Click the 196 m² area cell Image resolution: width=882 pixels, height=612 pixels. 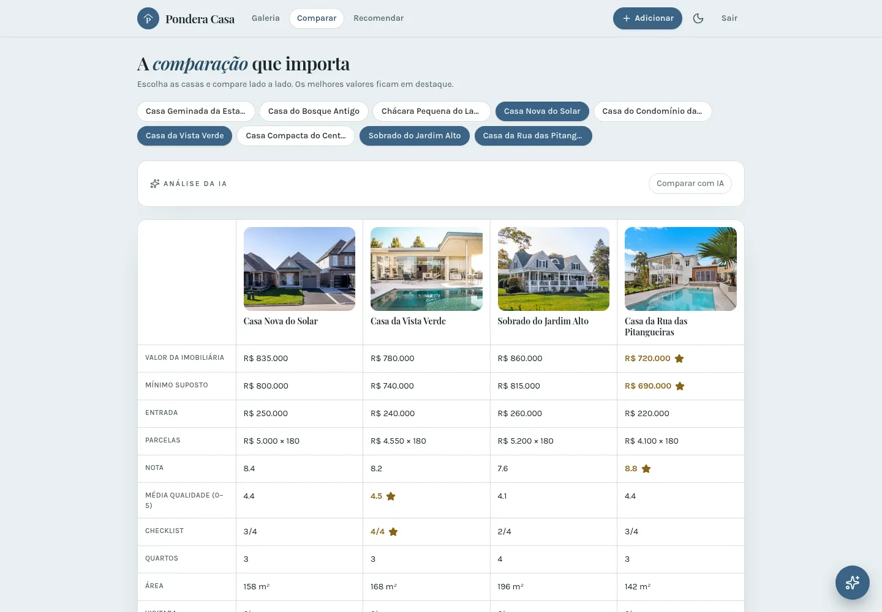pos(554,587)
